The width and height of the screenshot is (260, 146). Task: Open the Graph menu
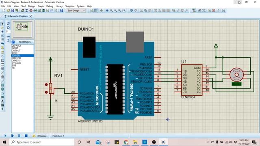[41, 6]
